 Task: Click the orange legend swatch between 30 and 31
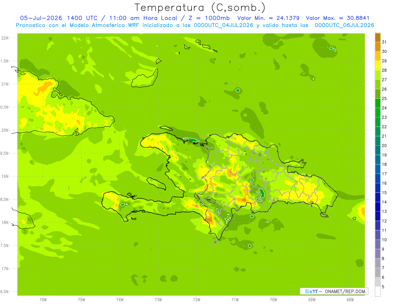(378, 47)
